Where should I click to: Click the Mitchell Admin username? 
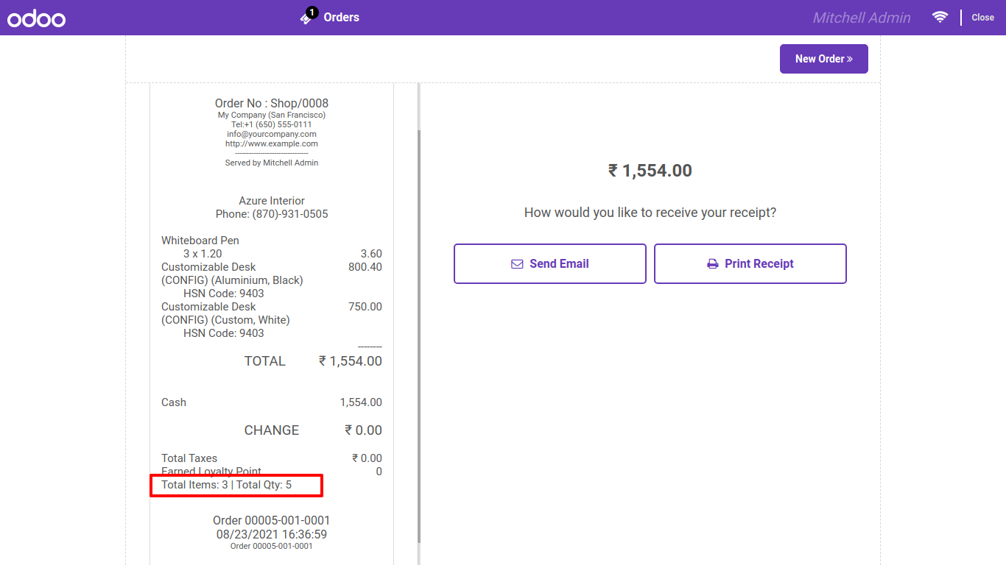point(862,18)
